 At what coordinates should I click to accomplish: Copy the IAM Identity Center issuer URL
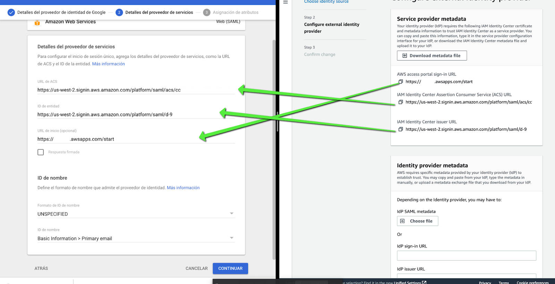401,129
